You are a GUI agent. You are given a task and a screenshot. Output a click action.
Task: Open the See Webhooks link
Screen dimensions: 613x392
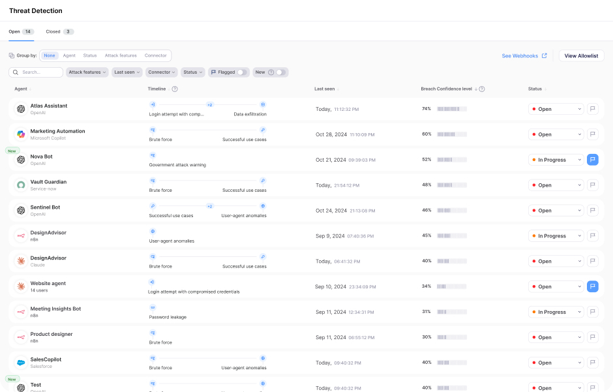point(524,56)
